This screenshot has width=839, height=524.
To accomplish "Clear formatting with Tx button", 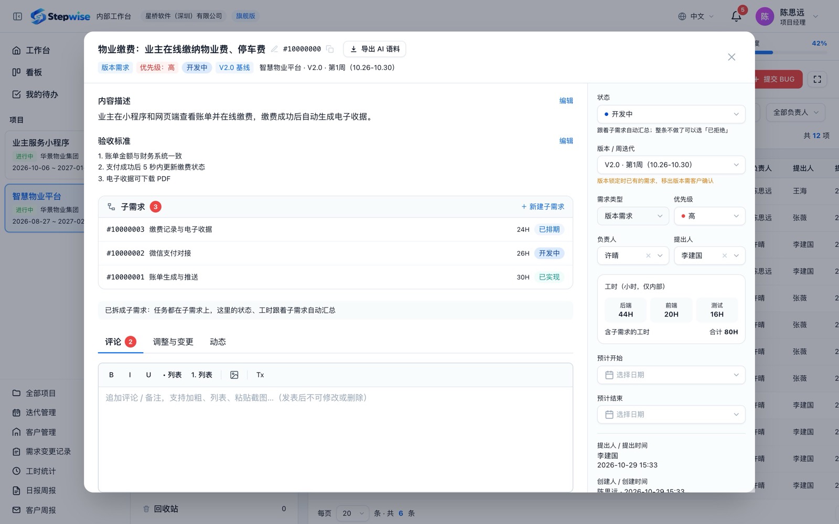I will coord(260,375).
